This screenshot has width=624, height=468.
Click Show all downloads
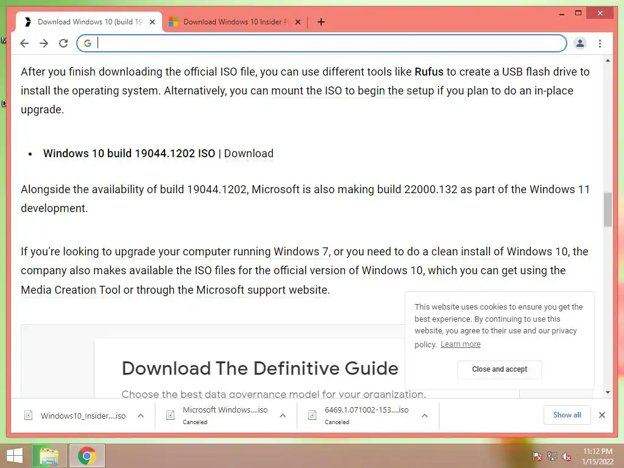tap(567, 415)
